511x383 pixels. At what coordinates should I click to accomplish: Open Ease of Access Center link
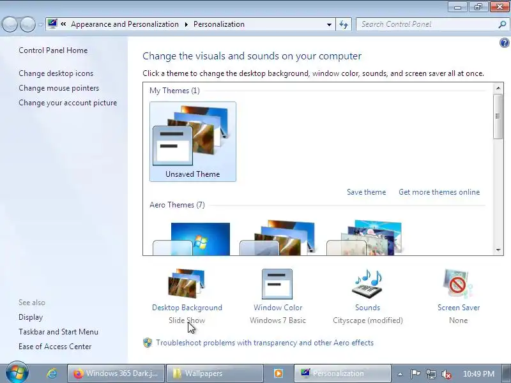pos(55,347)
